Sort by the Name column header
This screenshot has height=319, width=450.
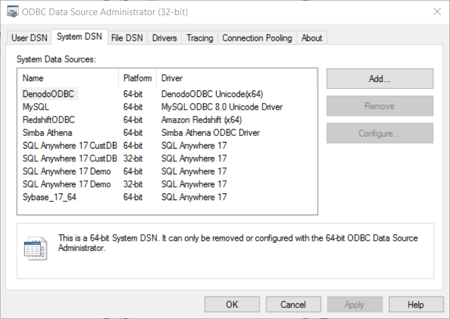[68, 78]
